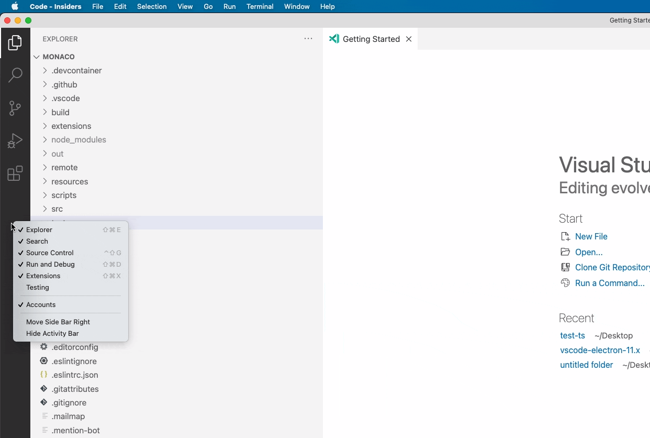Click the braces icon beside .eslintrc.json
Screen dimensions: 650x438
tap(43, 375)
